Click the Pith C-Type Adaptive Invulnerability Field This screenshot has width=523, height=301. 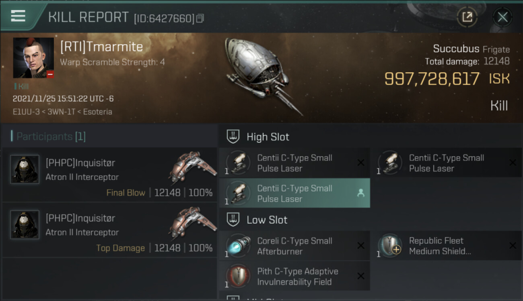[297, 276]
